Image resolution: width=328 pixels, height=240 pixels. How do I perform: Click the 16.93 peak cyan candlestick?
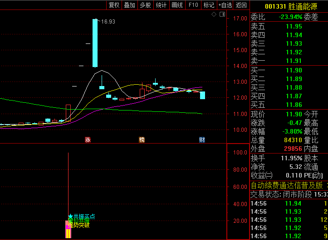coord(95,43)
